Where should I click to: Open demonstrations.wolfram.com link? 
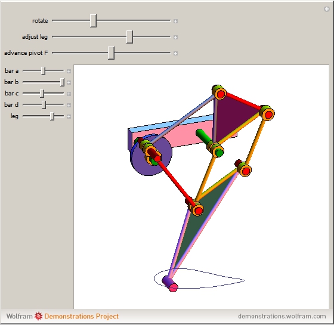[x=282, y=316]
